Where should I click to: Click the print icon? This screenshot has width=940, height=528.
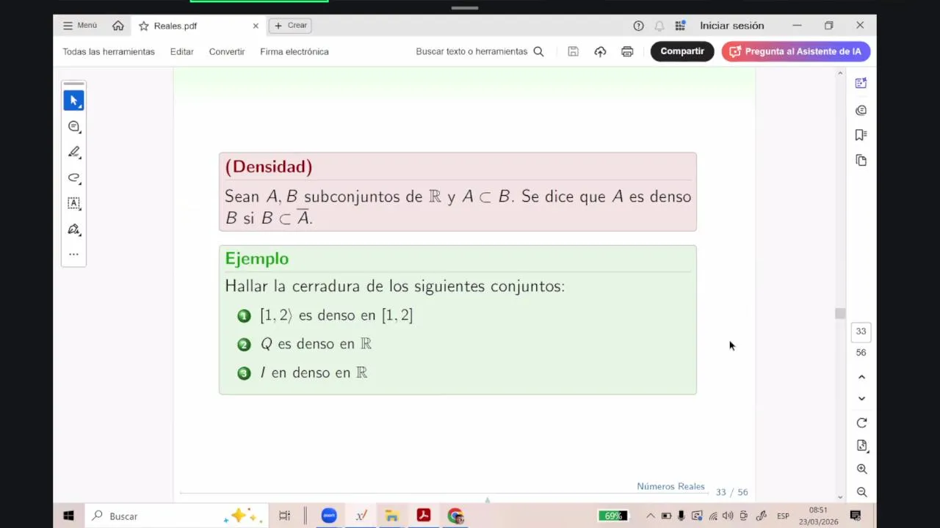point(627,52)
